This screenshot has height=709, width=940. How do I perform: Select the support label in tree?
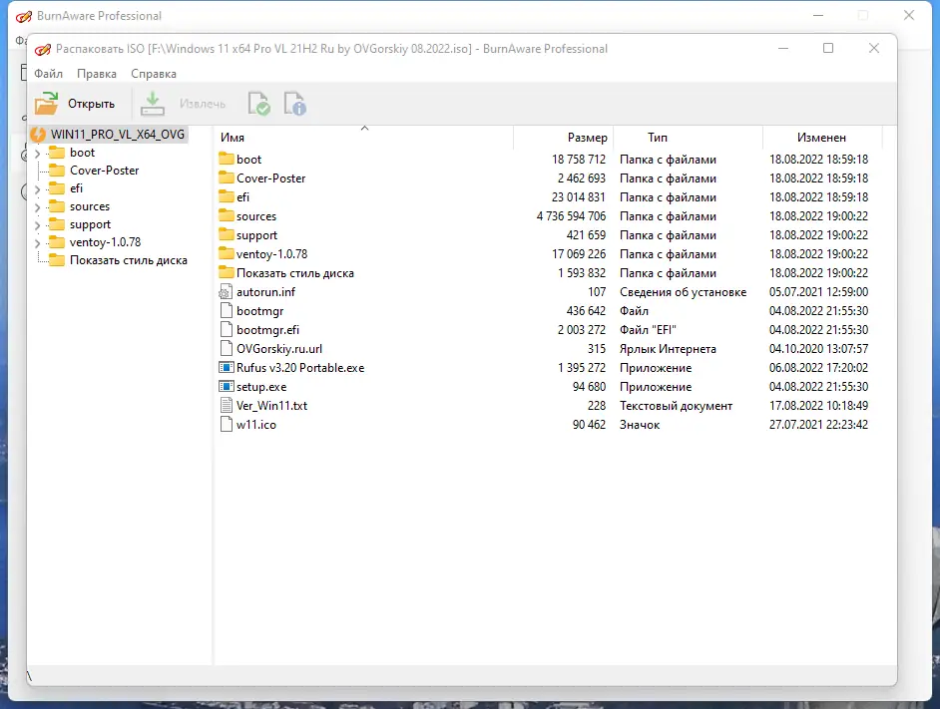point(90,224)
